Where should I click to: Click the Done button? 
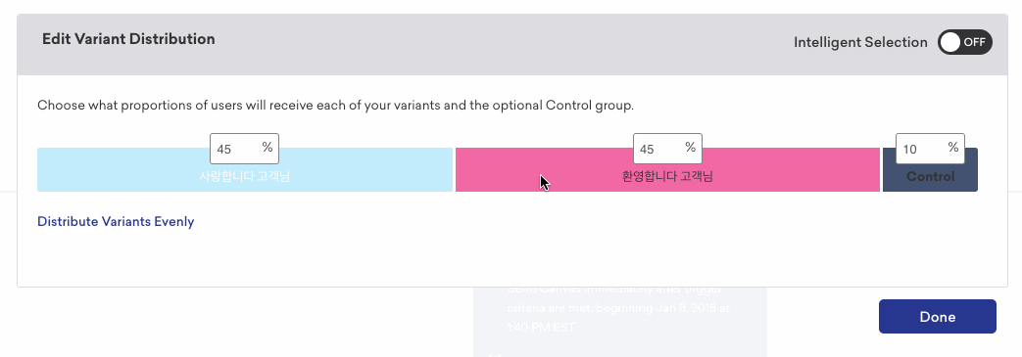(938, 317)
